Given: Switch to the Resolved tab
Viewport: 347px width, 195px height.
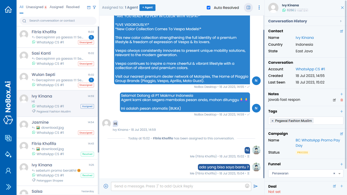Looking at the screenshot, I should tap(73, 7).
